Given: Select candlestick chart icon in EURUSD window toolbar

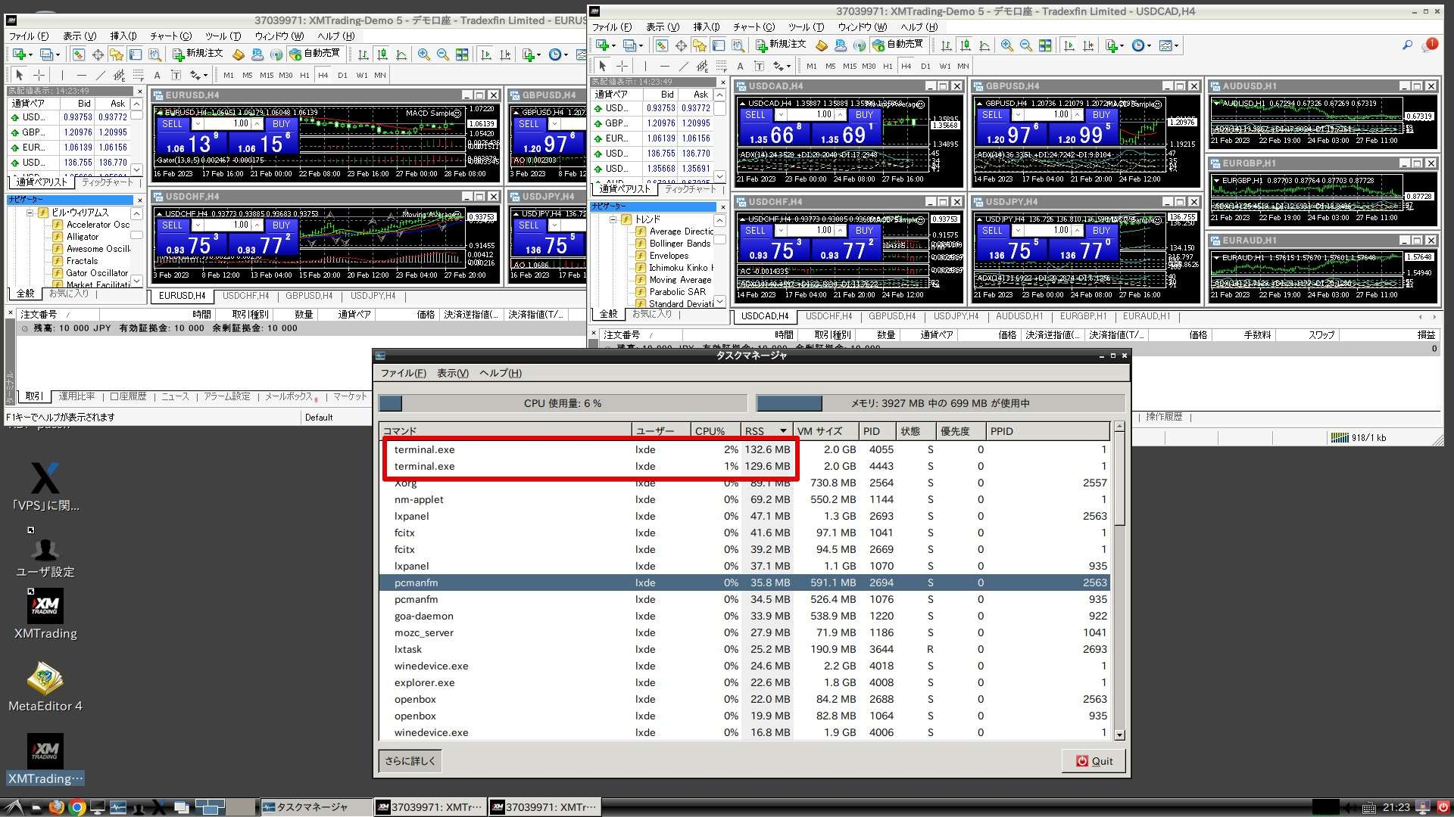Looking at the screenshot, I should pyautogui.click(x=382, y=54).
